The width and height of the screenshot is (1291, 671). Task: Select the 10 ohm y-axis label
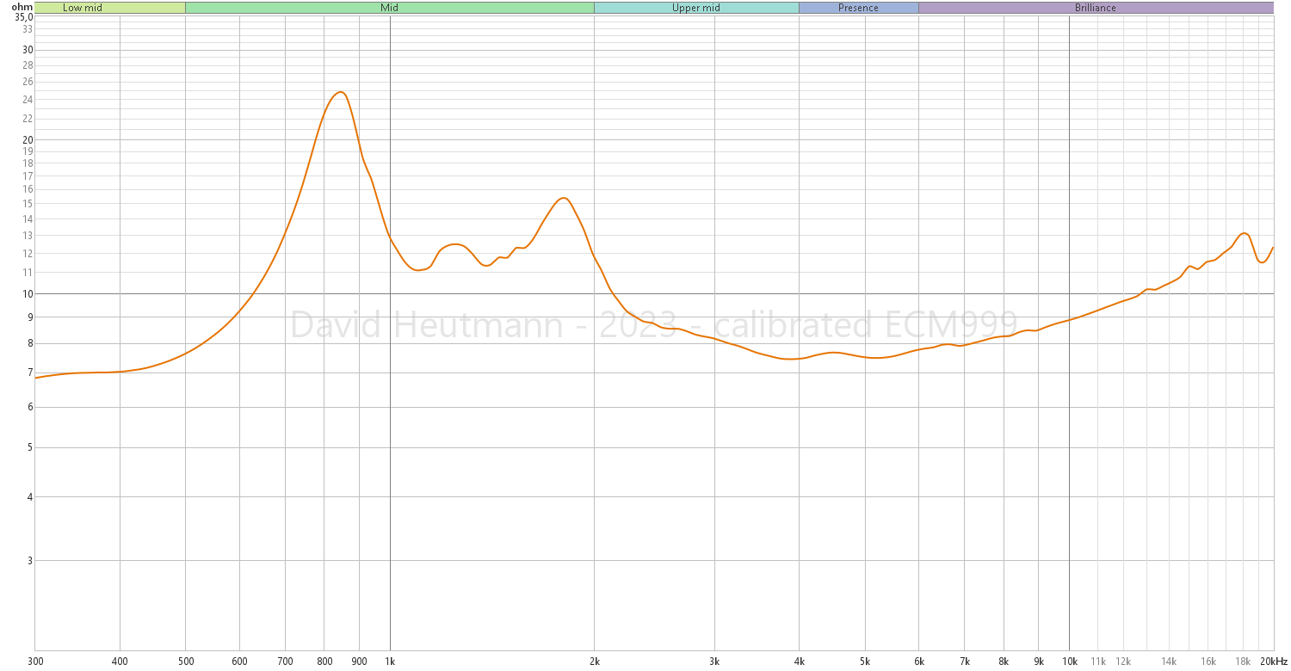click(28, 294)
